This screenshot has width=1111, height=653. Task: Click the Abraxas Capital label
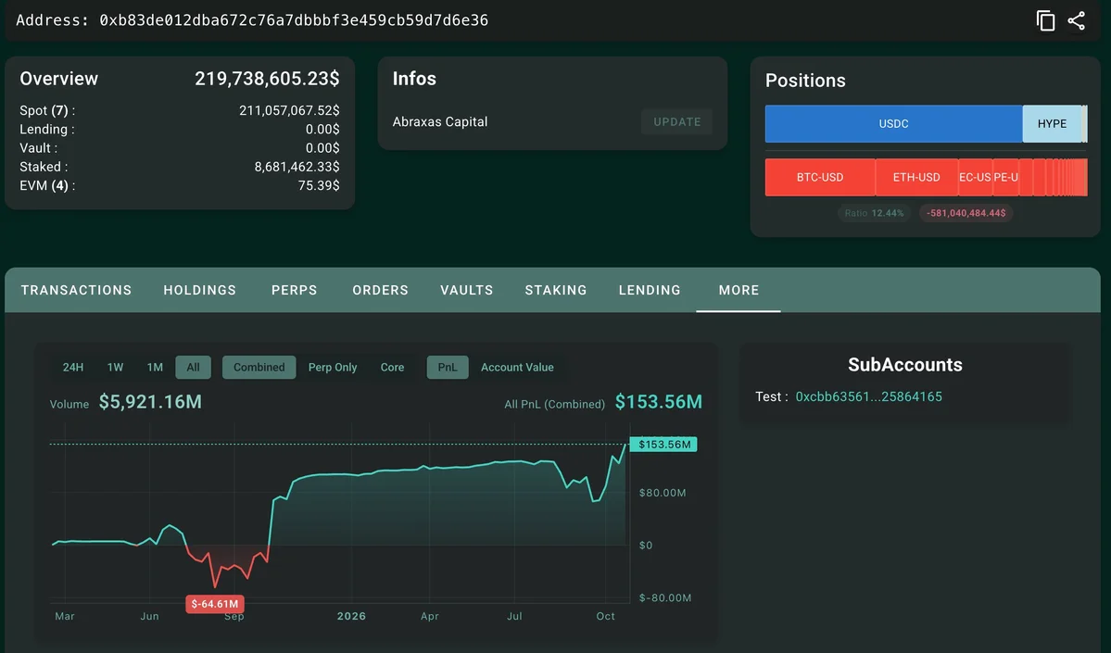pos(440,122)
